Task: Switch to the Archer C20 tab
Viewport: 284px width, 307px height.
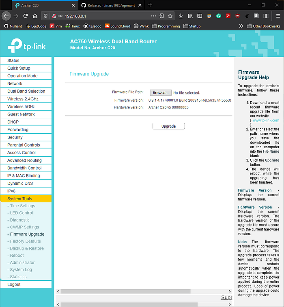Action: 45,5
